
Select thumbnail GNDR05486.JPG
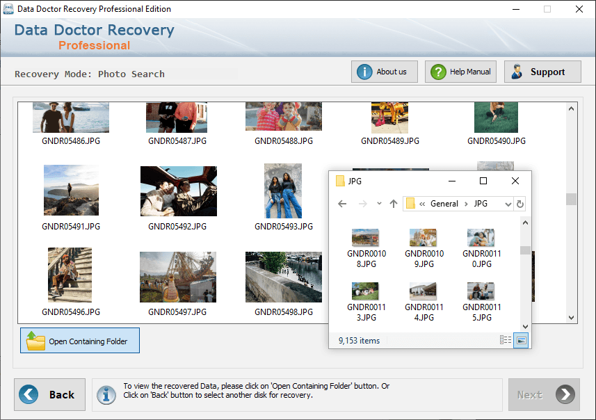pos(71,117)
